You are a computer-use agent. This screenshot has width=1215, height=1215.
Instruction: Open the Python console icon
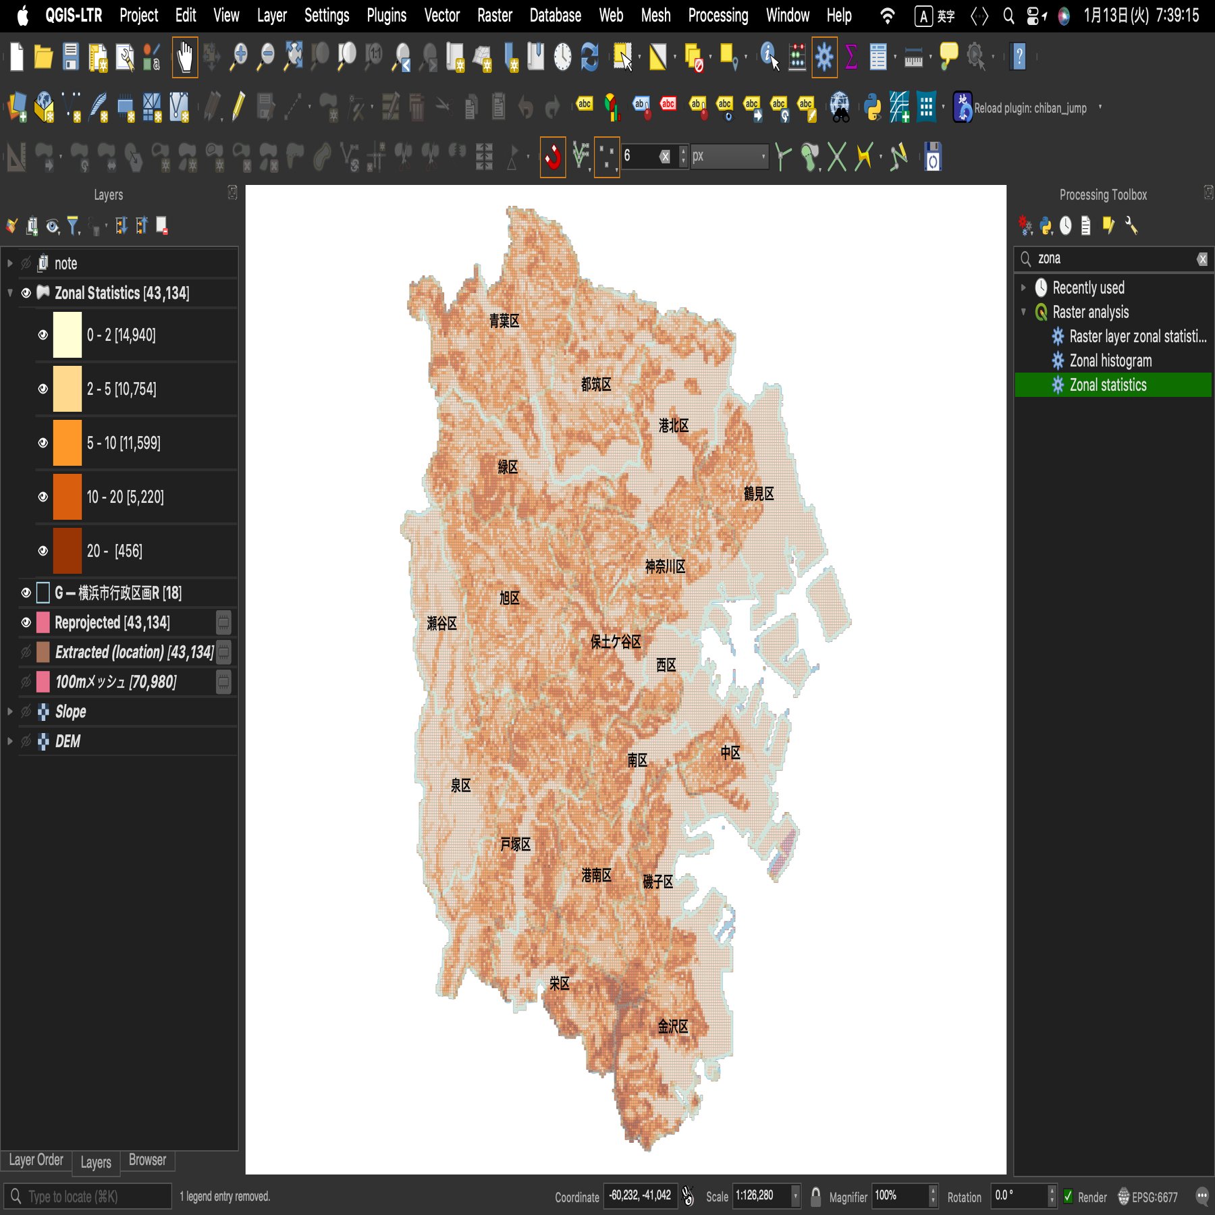(872, 107)
